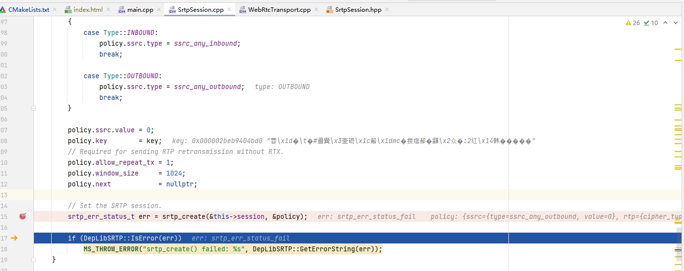Click the yellow execution-point arrow in the gutter
This screenshot has height=271, width=684.
14,238
